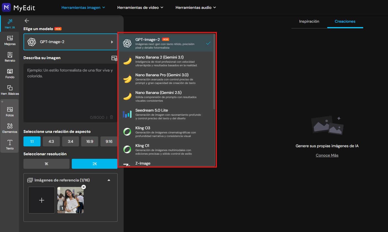Click the Kling O1 ring icon
The image size is (388, 232).
127,149
